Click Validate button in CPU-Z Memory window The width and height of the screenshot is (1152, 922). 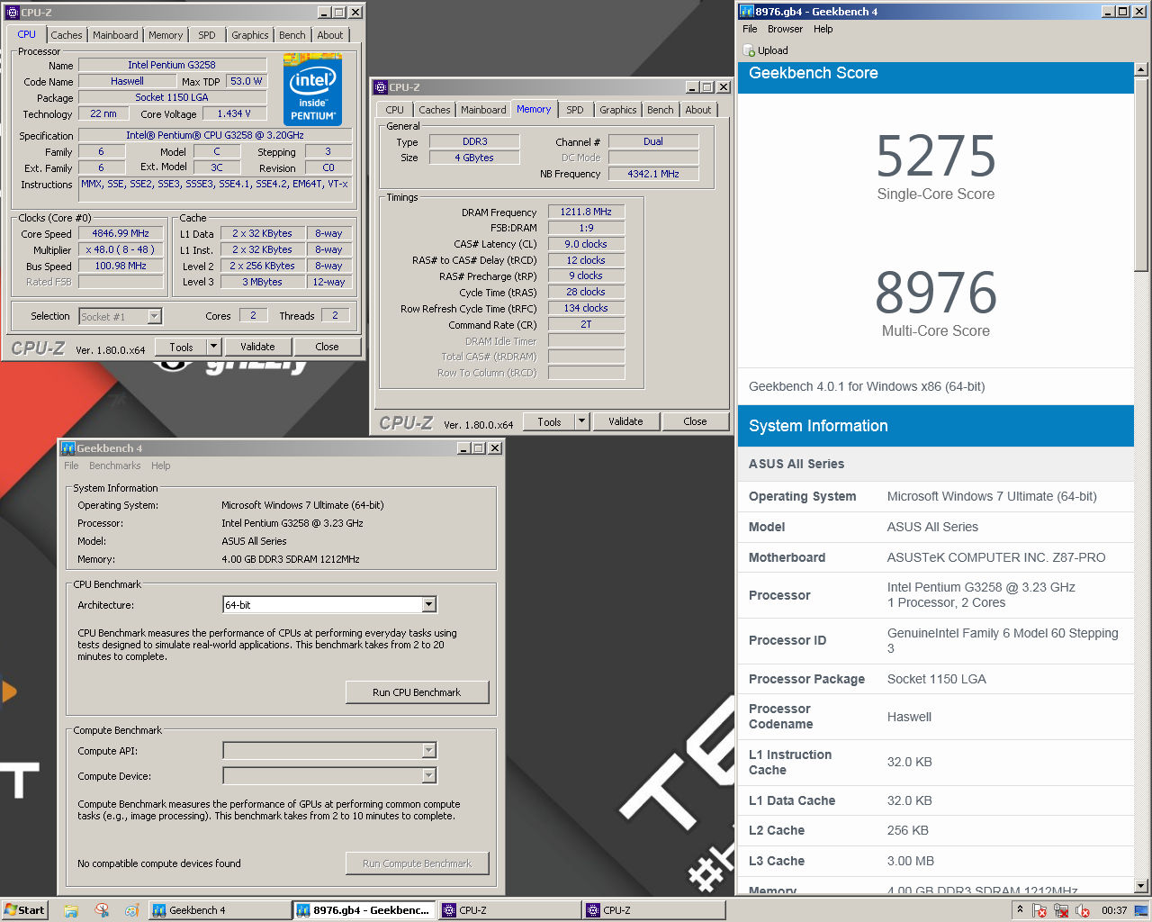pos(625,421)
